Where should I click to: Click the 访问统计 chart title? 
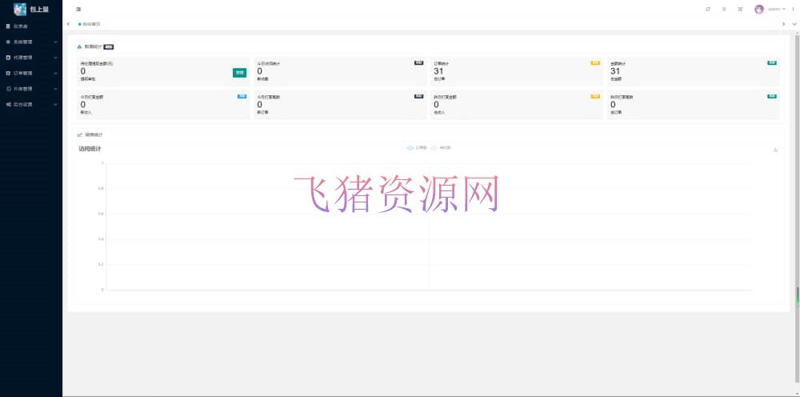coord(90,149)
